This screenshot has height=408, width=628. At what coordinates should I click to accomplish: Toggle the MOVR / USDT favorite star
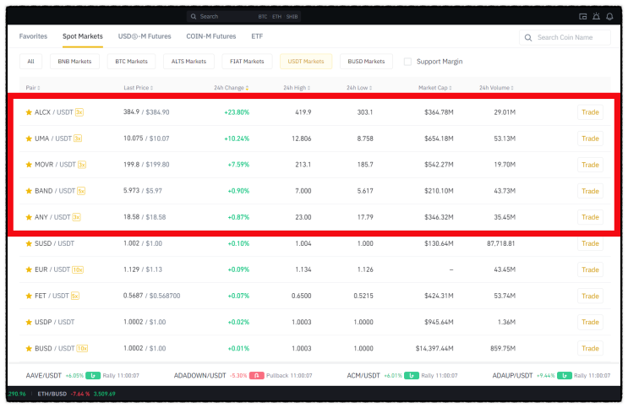tap(29, 165)
